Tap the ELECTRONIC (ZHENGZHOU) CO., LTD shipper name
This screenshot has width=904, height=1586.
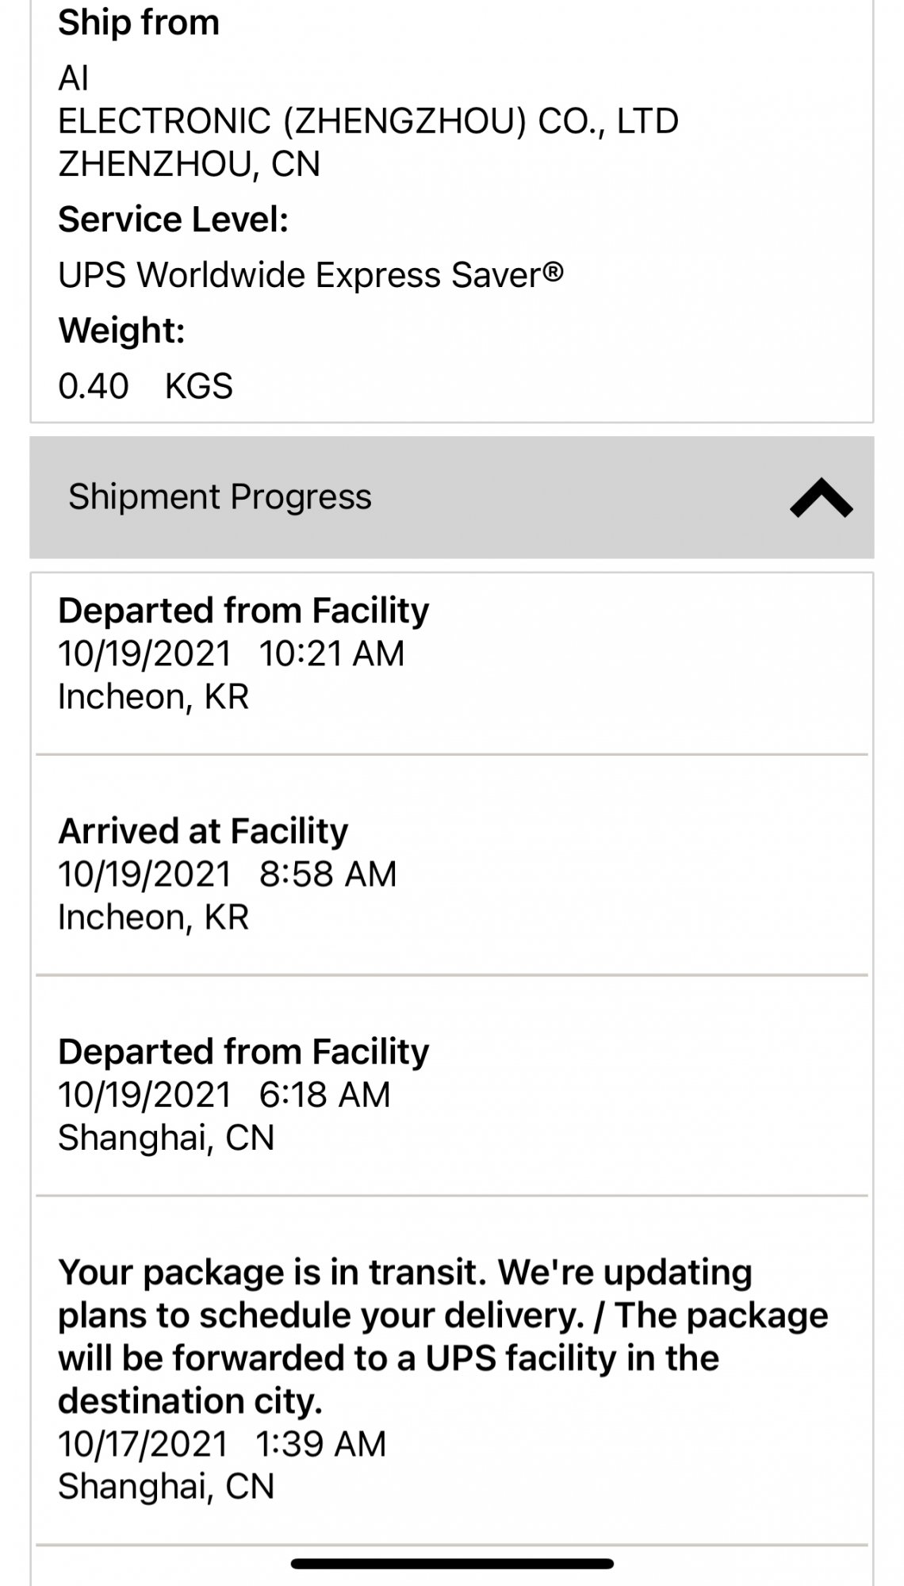coord(368,121)
